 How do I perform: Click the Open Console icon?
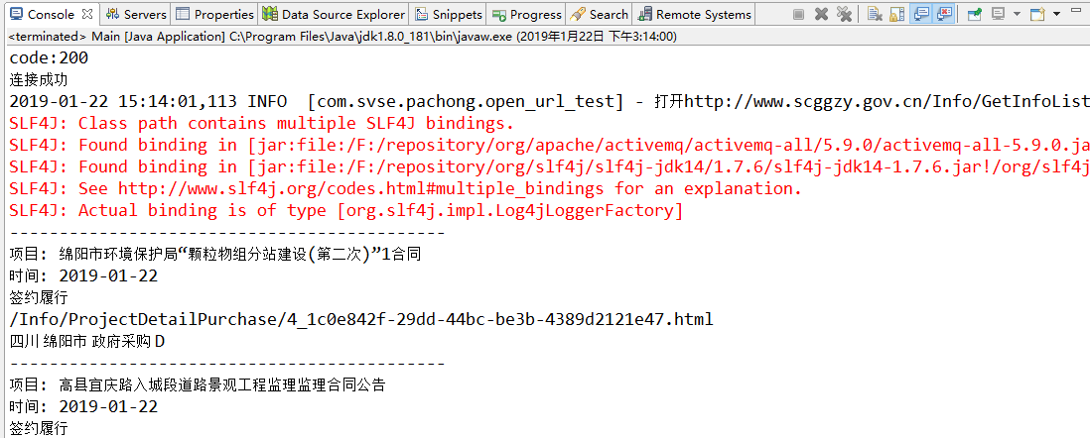point(1037,14)
